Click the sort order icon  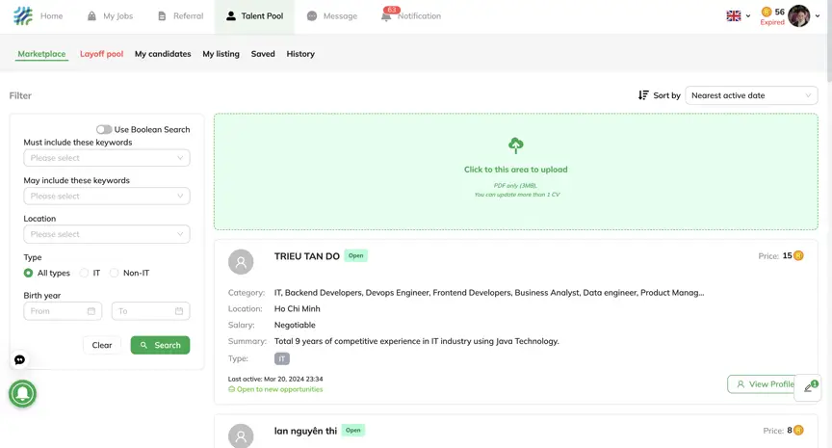pyautogui.click(x=643, y=95)
